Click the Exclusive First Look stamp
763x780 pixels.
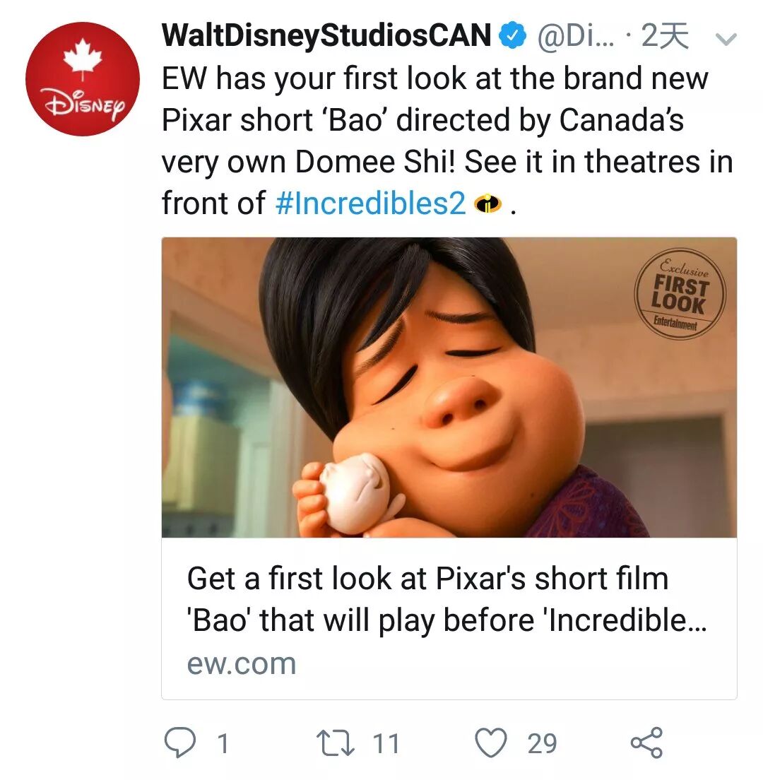pos(680,293)
